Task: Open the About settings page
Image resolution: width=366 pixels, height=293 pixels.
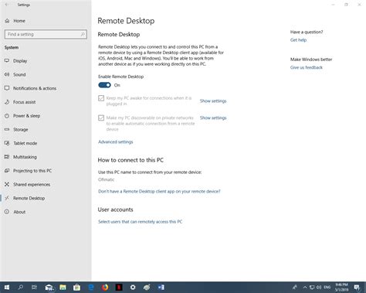Action: coord(19,212)
